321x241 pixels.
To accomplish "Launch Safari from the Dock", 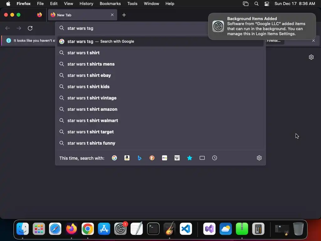I will point(55,229).
